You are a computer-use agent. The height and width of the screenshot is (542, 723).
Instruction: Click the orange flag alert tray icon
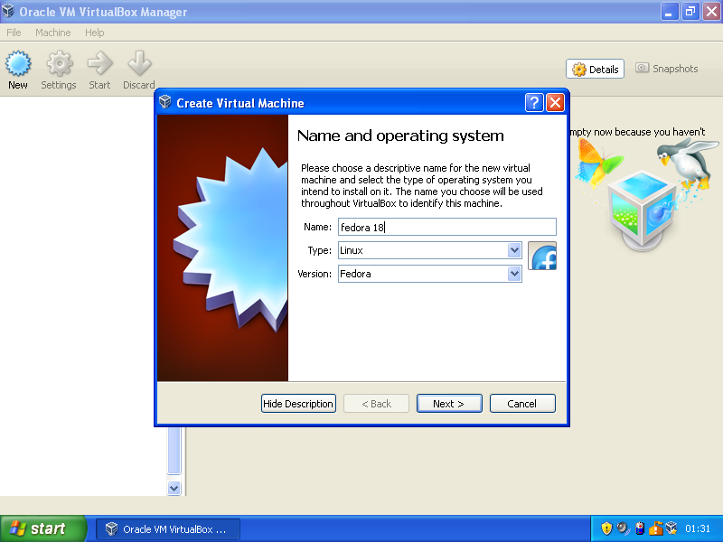coord(655,528)
